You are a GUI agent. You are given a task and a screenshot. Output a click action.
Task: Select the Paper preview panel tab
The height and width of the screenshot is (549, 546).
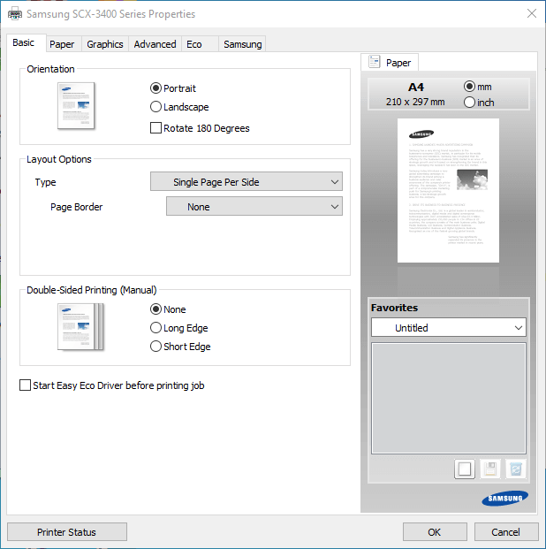[390, 62]
